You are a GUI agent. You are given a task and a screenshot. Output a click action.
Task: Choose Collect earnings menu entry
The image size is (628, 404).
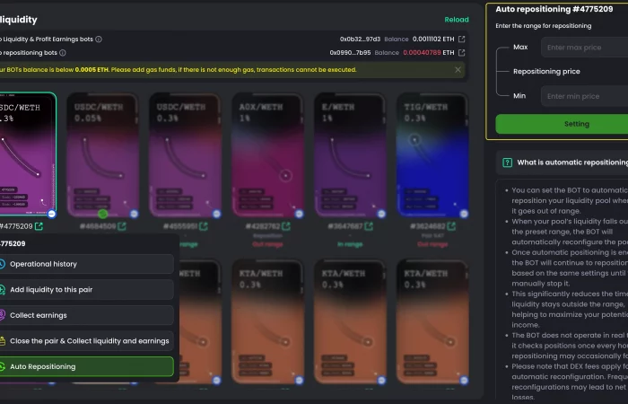tap(86, 315)
